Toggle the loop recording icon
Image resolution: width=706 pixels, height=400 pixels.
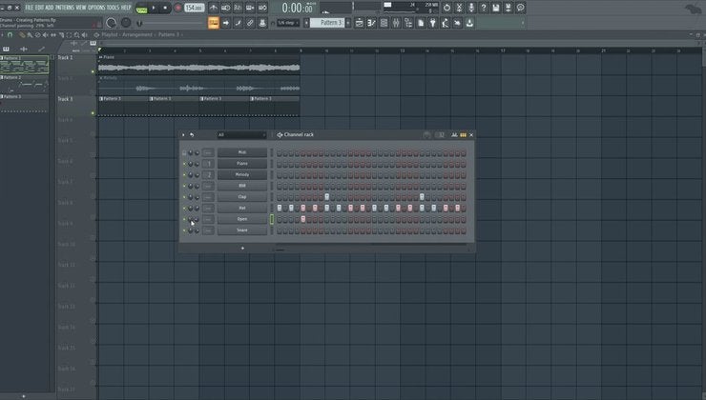(262, 8)
